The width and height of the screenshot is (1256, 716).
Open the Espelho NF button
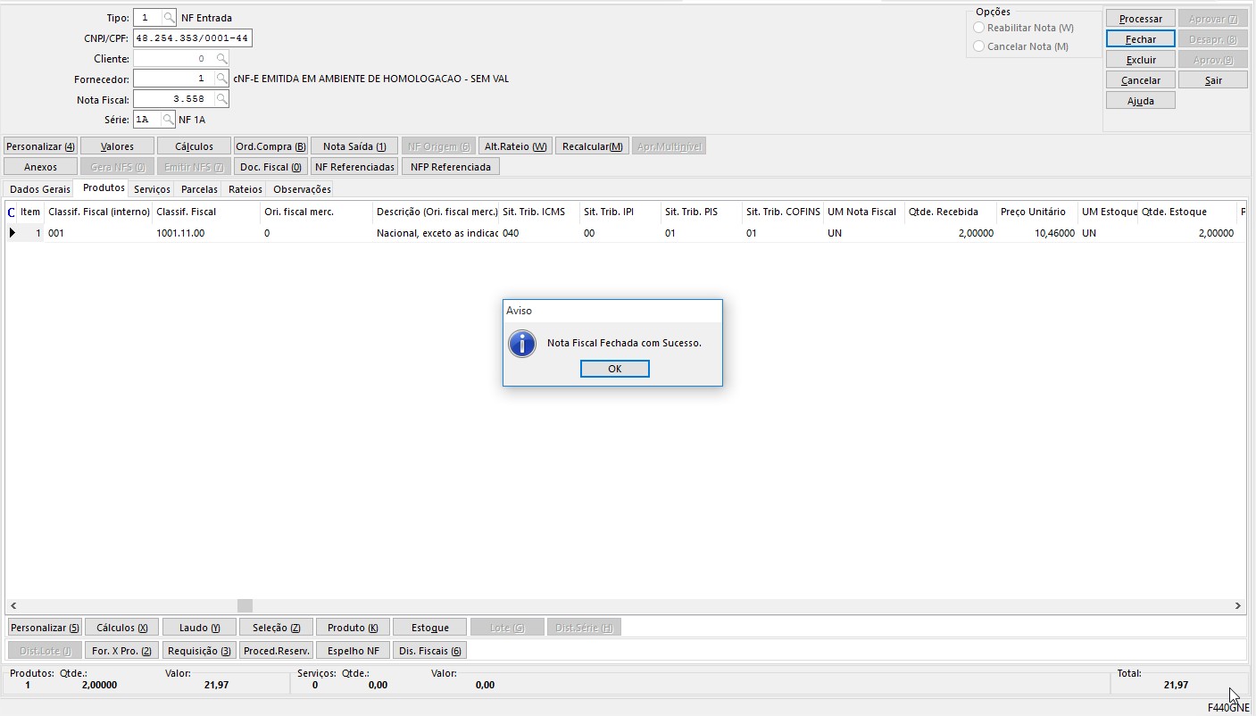click(x=354, y=651)
